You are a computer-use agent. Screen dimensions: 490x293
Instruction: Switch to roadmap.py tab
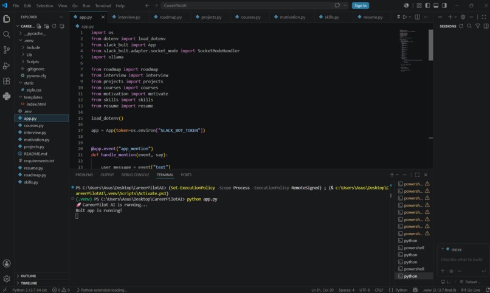(170, 17)
